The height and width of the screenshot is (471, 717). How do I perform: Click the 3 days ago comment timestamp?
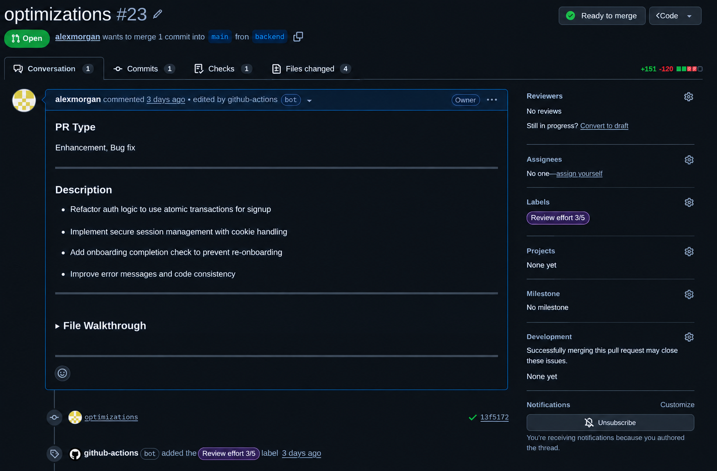[x=166, y=100]
